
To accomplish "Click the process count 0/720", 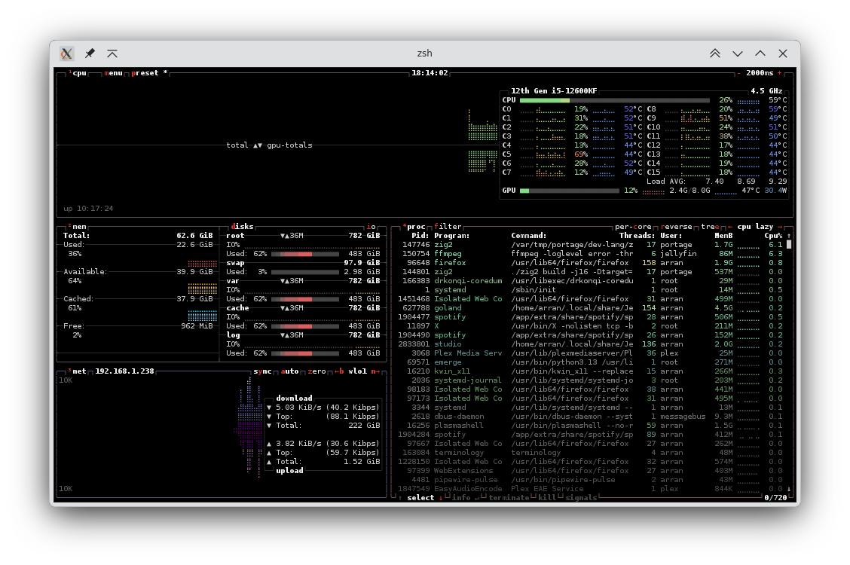I will click(775, 498).
